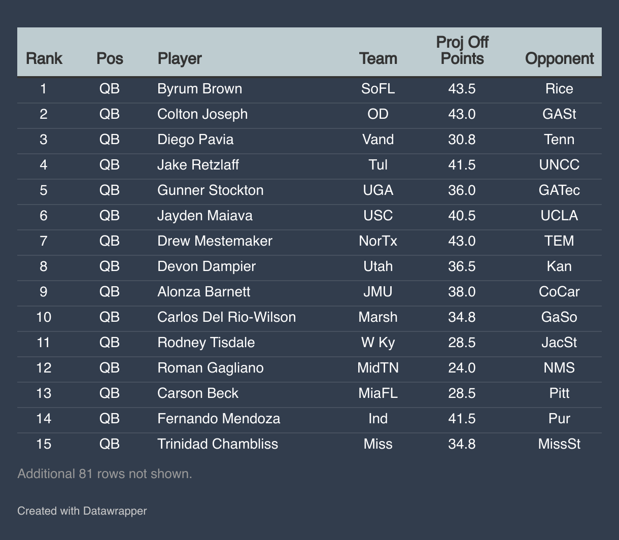Viewport: 619px width, 540px height.
Task: Click Devon Dampier's opponent Kan
Action: [x=559, y=266]
